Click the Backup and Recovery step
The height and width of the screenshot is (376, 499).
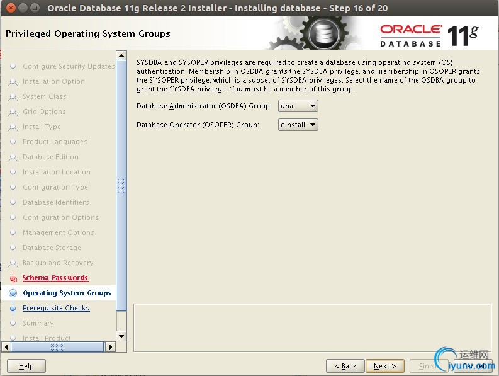pos(58,263)
